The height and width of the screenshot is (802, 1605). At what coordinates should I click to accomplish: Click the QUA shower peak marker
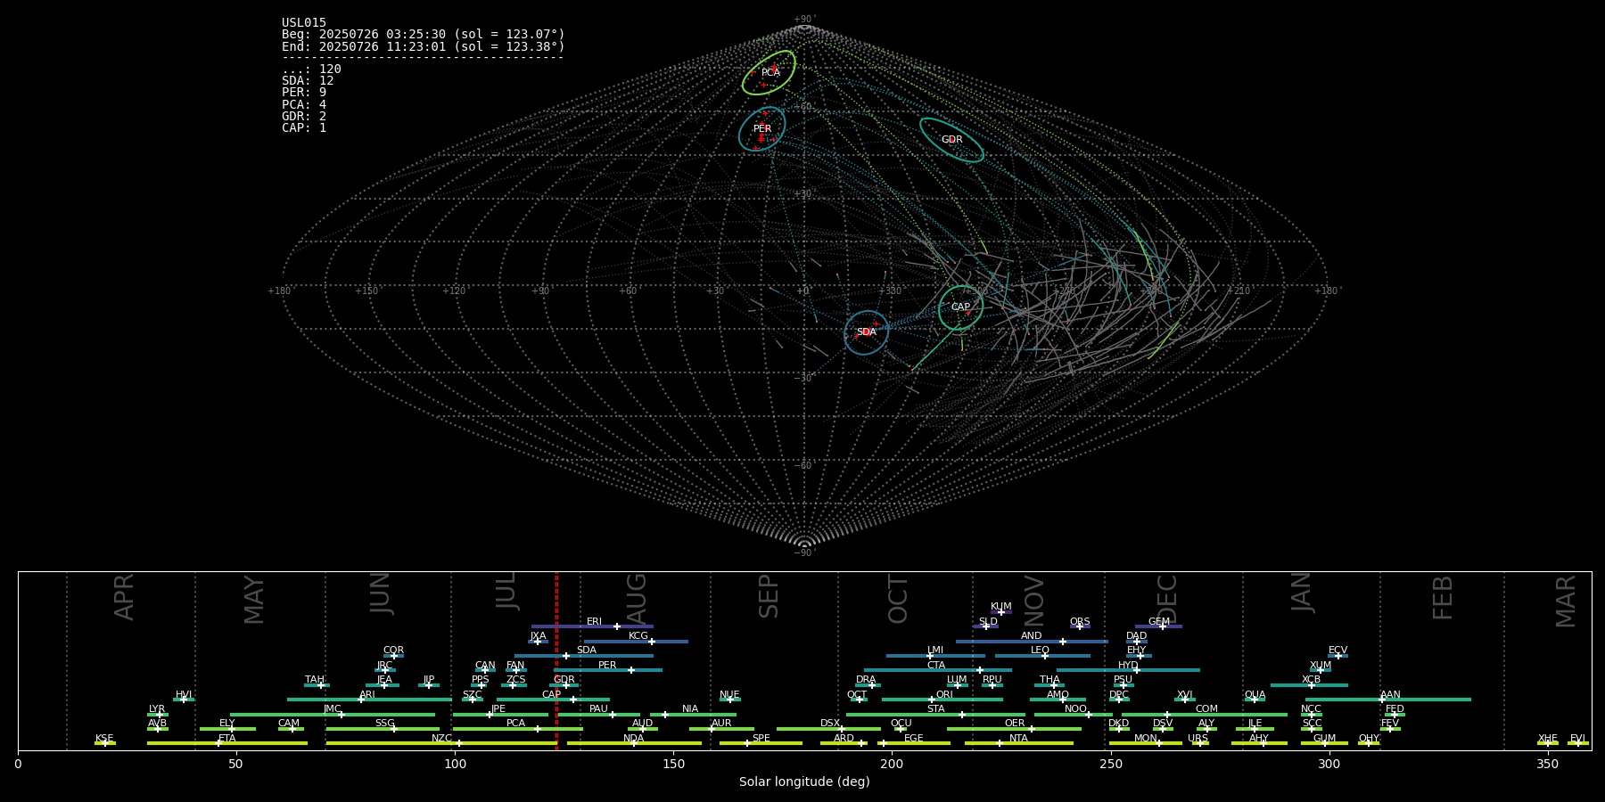(x=1255, y=700)
